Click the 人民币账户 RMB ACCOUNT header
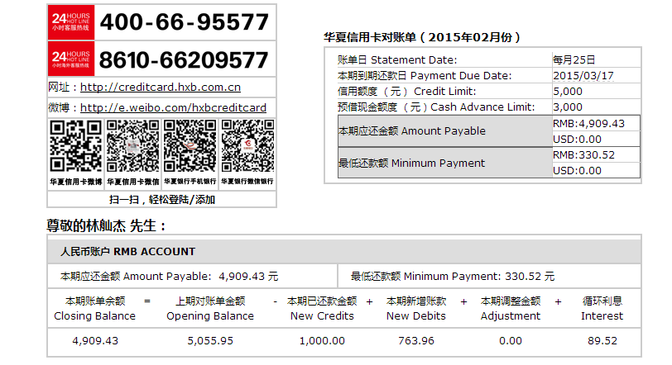The height and width of the screenshot is (365, 672). pyautogui.click(x=127, y=252)
